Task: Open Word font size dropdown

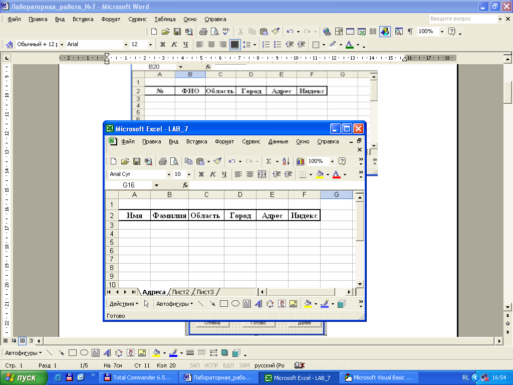Action: [150, 44]
